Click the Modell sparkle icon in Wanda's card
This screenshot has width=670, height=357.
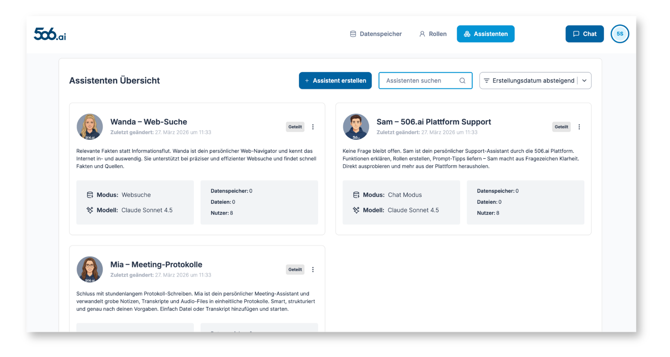[x=90, y=210]
